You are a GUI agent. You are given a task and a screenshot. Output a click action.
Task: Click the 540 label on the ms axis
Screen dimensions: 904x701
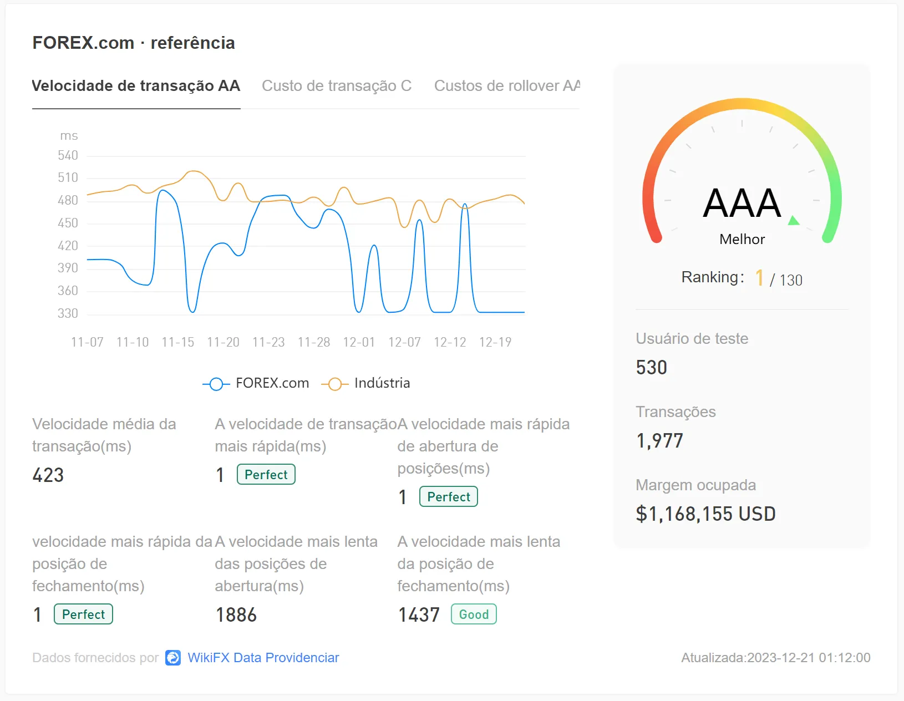tap(68, 155)
